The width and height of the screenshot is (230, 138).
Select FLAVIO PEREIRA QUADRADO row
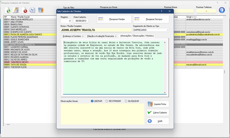click(x=30, y=37)
